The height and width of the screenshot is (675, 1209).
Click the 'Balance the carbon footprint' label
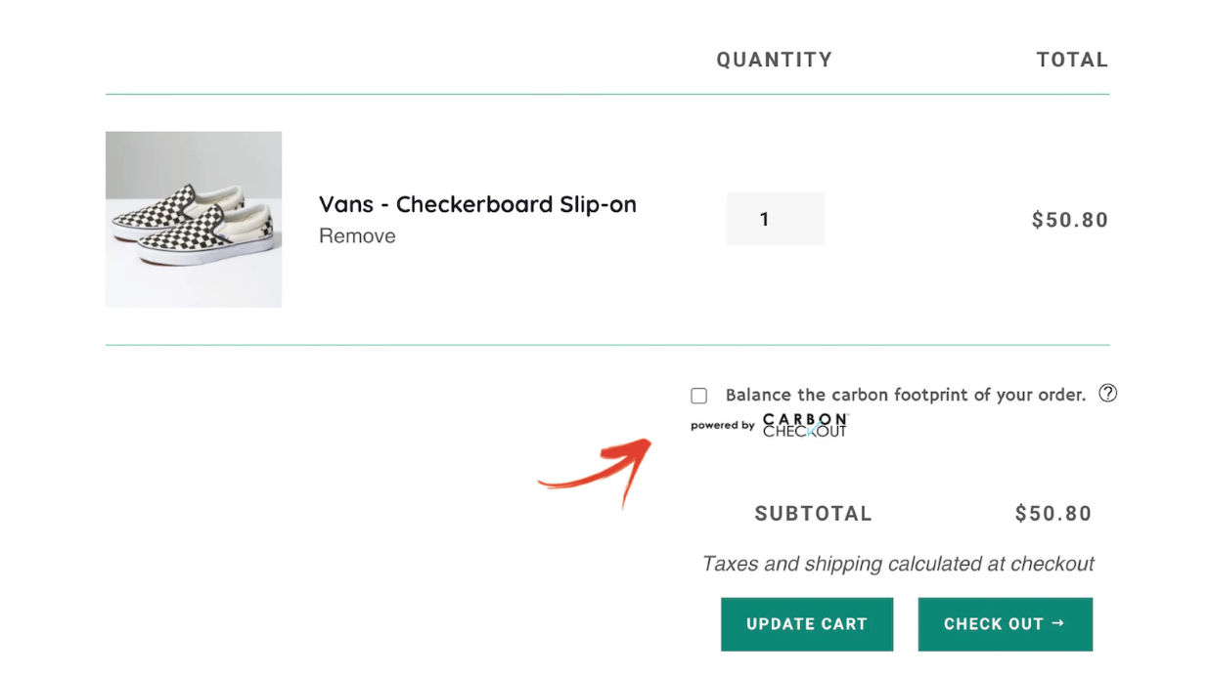(x=905, y=396)
